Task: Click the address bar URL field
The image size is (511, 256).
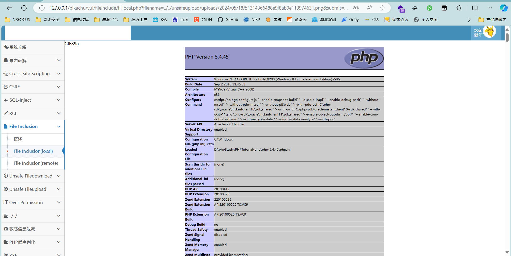Action: click(199, 8)
